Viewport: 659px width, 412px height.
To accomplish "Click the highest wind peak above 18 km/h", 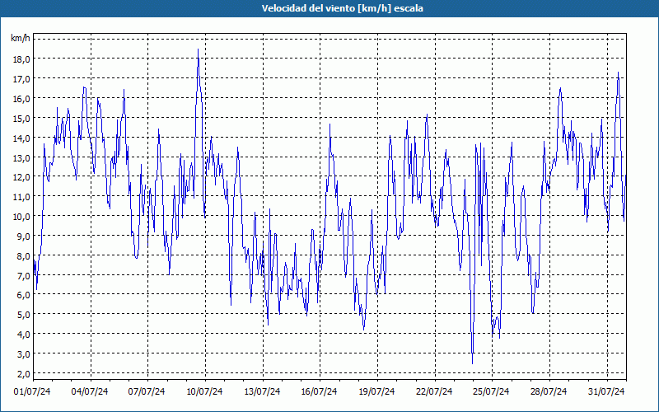I will [198, 49].
